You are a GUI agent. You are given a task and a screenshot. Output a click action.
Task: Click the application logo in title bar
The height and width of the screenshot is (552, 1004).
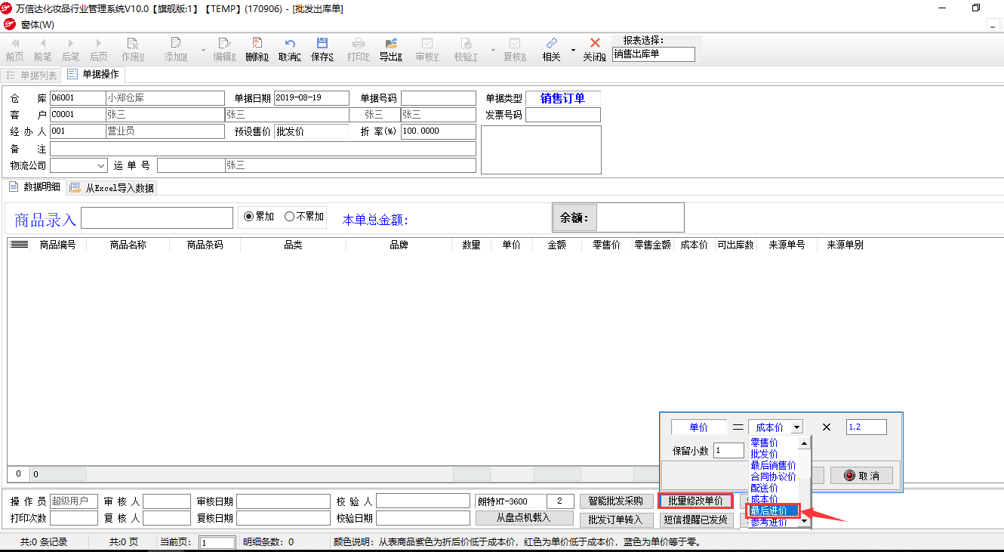point(7,8)
